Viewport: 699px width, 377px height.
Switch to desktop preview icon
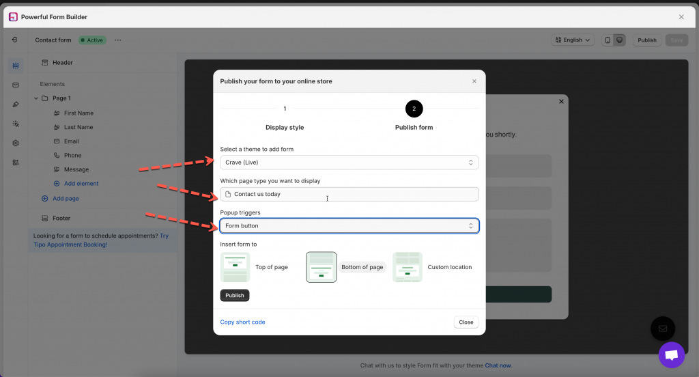619,40
